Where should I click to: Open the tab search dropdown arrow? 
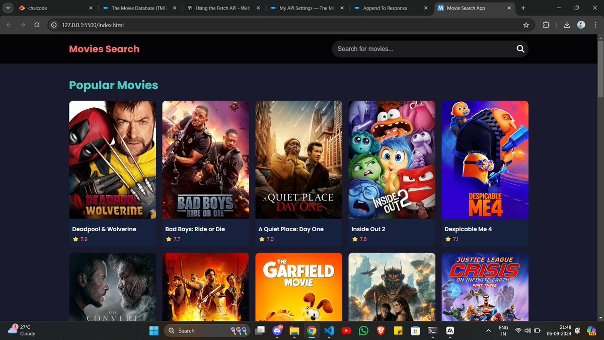click(x=8, y=8)
